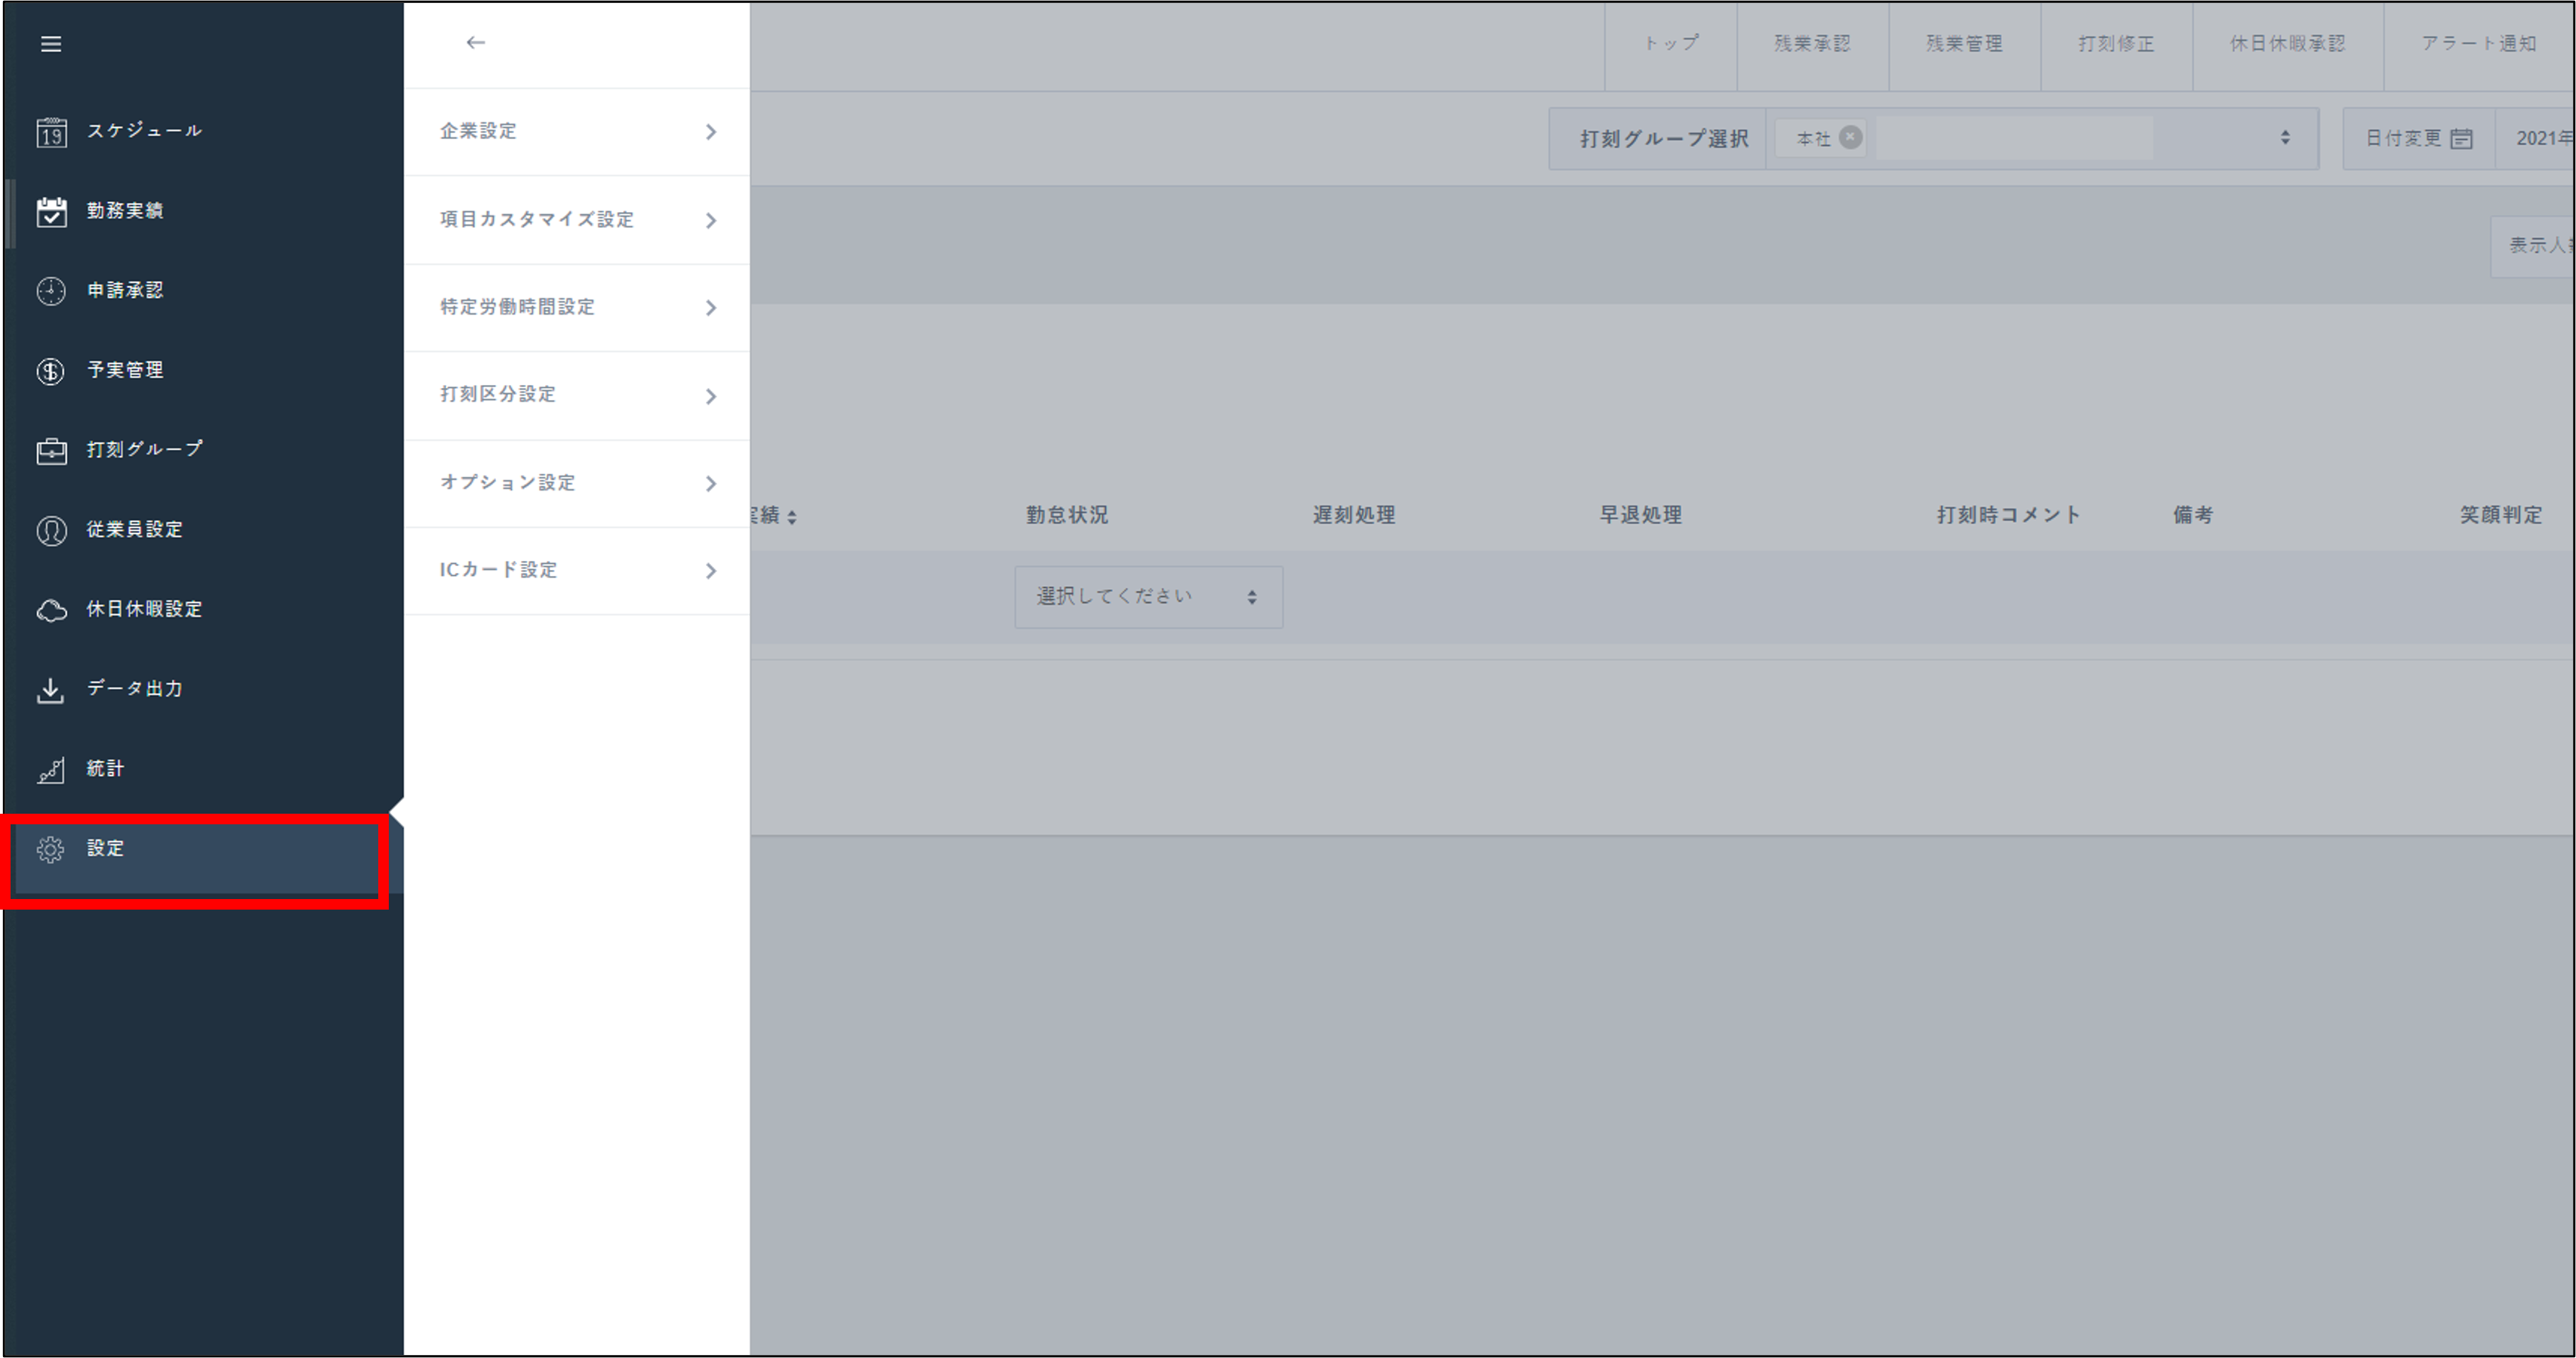
Task: Click the back arrow in submenu
Action: 475,42
